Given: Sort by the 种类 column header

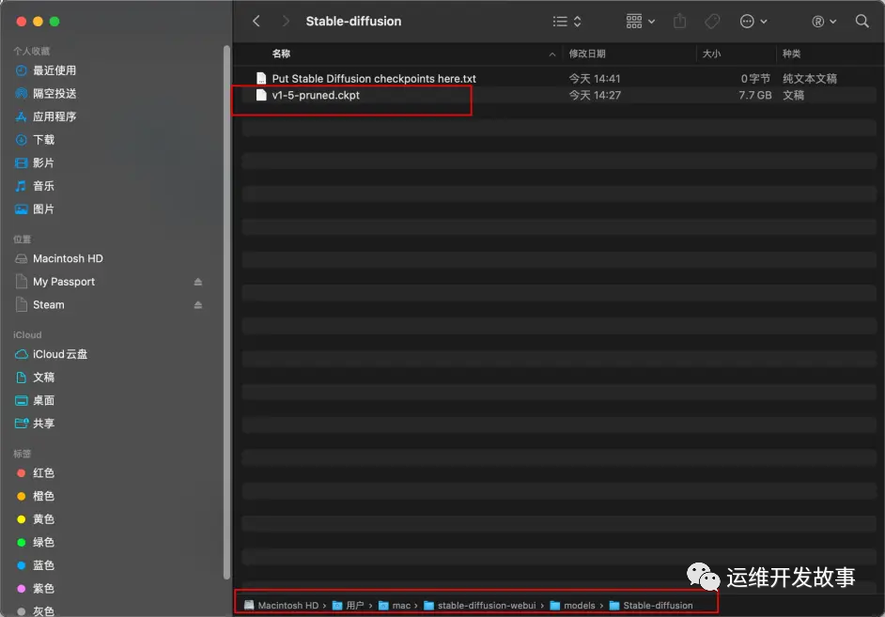Looking at the screenshot, I should (791, 54).
